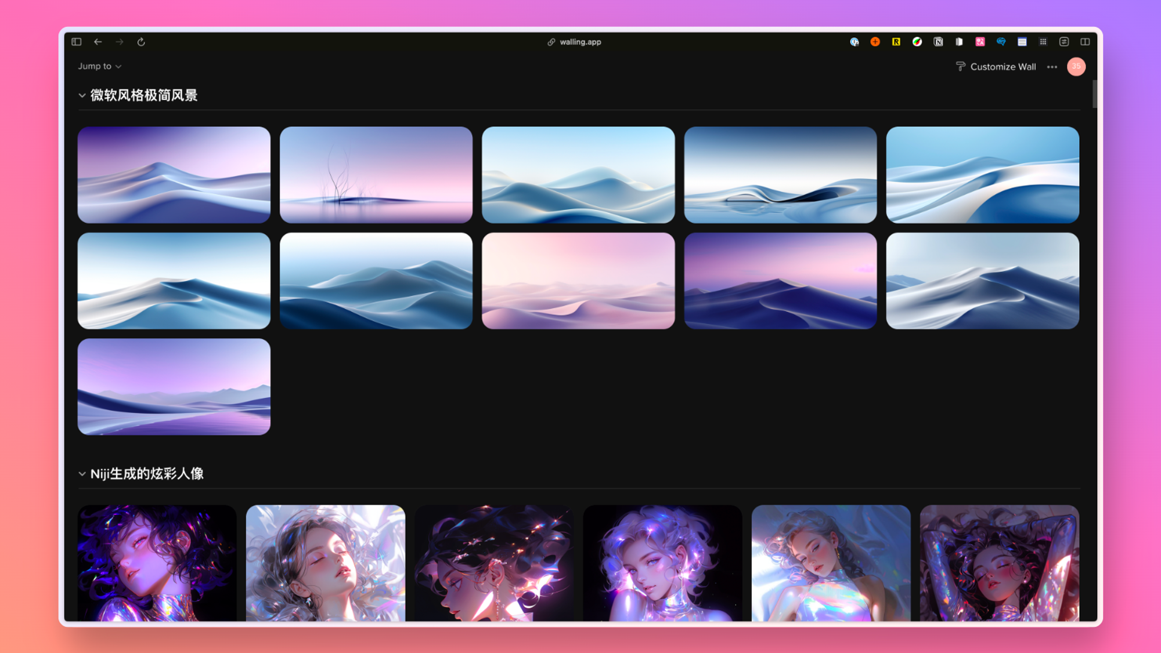Collapse the 微软风格极简风景 section chevron
The image size is (1161, 653).
(82, 96)
